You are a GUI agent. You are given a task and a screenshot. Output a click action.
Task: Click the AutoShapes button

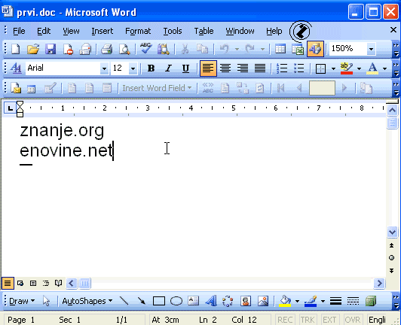(x=87, y=301)
